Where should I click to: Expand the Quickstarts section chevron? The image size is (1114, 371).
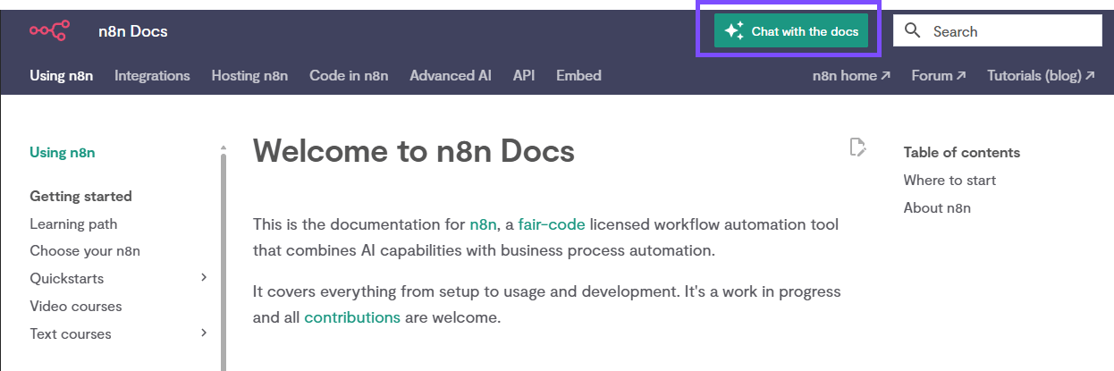tap(204, 278)
